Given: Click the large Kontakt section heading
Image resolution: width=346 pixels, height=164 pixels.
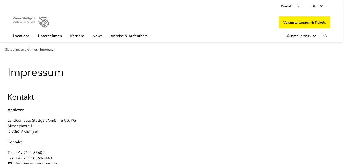Looking at the screenshot, I should coord(21,97).
